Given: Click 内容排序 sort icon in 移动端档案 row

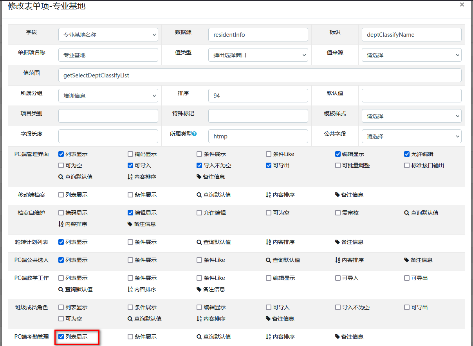Looking at the screenshot, I should tap(269, 195).
